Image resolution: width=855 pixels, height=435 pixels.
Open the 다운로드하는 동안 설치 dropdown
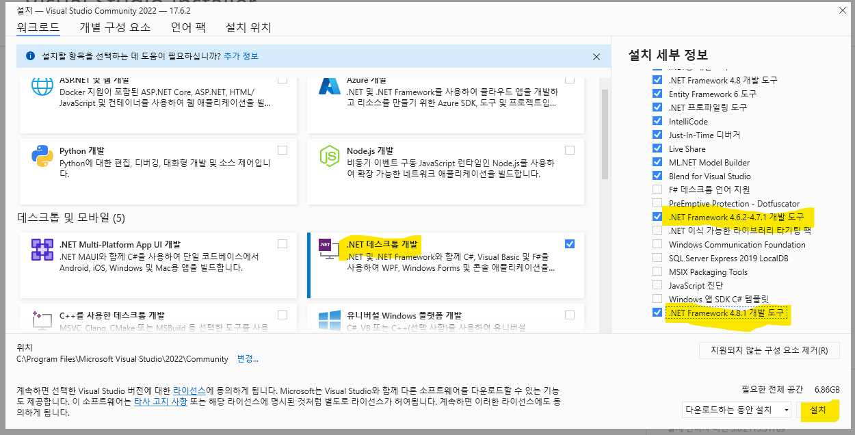[737, 410]
